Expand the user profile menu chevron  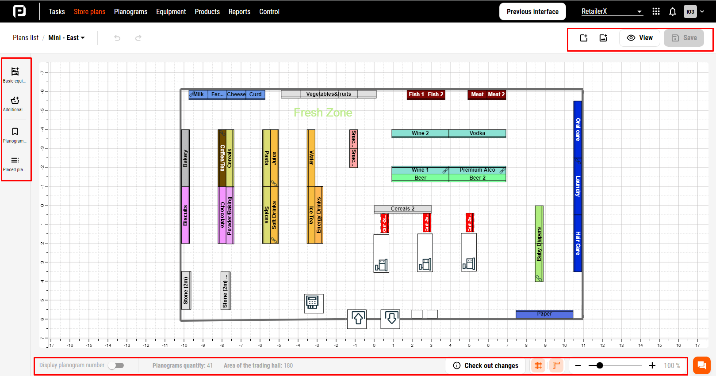[702, 12]
